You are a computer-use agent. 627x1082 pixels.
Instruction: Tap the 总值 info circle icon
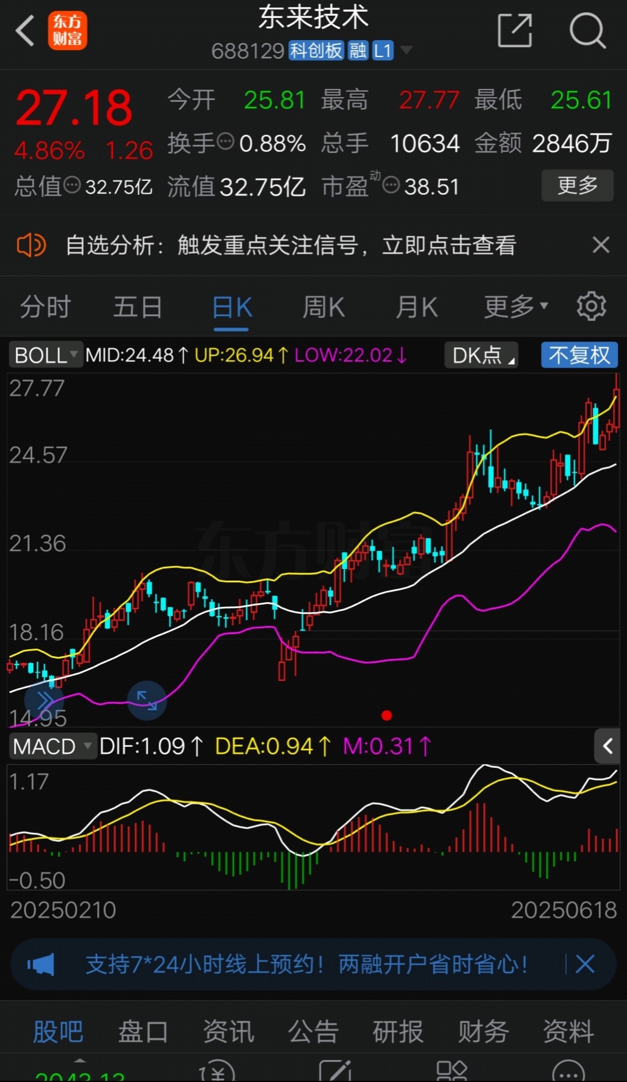(72, 186)
